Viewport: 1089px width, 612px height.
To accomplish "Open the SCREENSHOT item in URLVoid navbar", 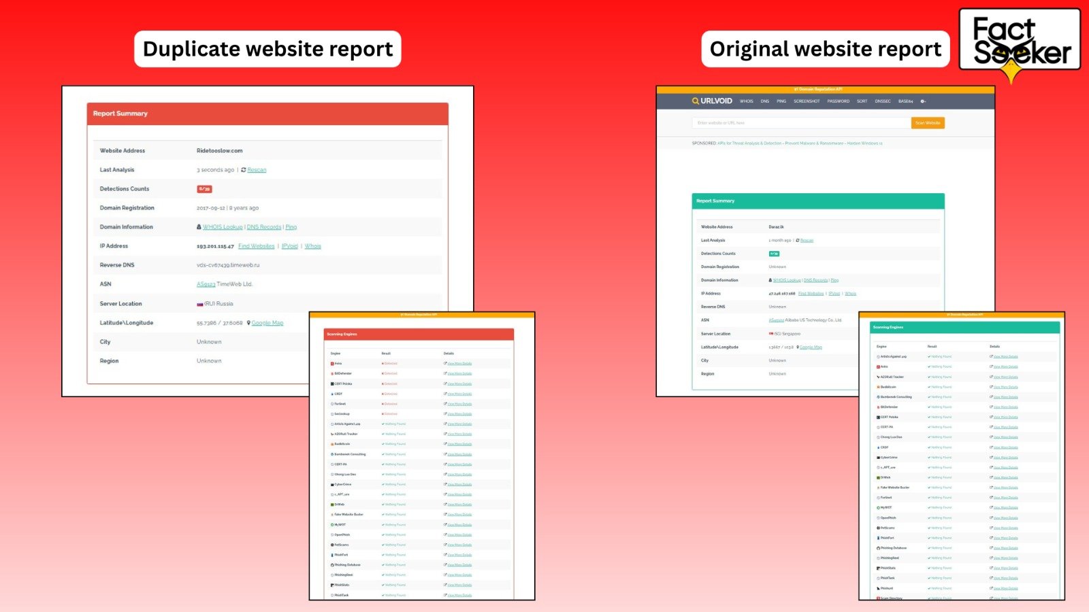I will 807,101.
